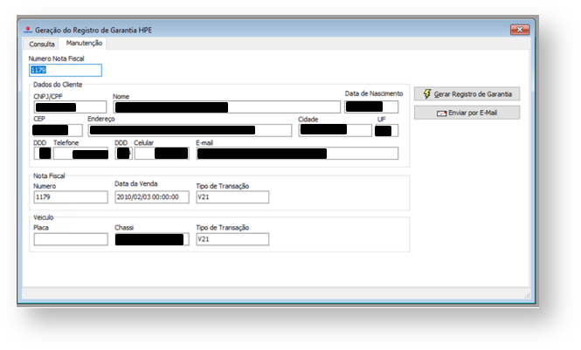The width and height of the screenshot is (581, 350).
Task: Focus the Celular number field
Action: tap(162, 153)
